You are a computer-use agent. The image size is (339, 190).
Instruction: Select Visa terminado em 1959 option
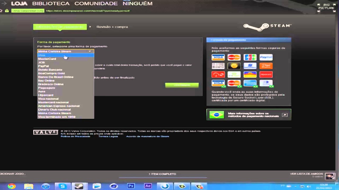(66, 117)
